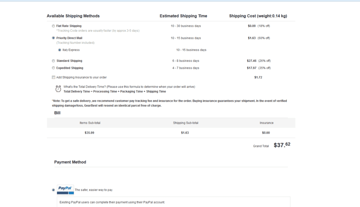This screenshot has height=207, width=360.
Task: Click the Tracking Number included note
Action: point(75,43)
